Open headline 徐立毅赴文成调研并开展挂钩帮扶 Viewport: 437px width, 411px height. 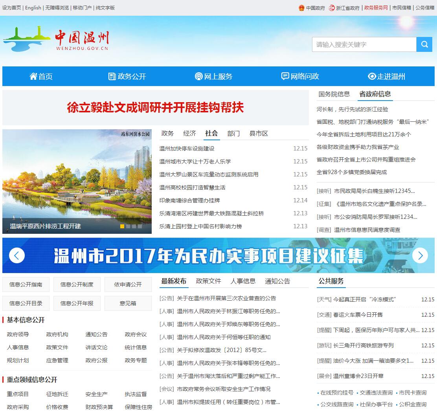tap(155, 107)
